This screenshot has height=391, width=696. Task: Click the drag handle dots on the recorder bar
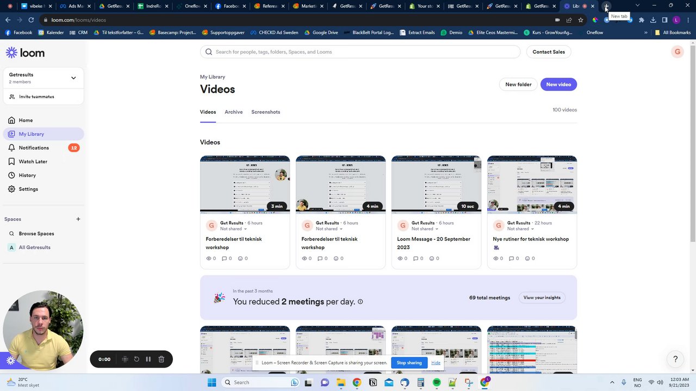[125, 359]
